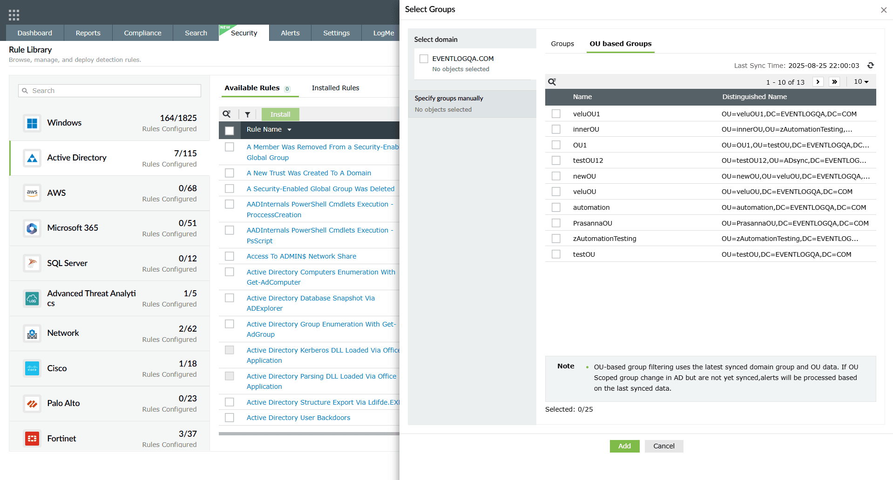Select the Windows rule category icon
Viewport: 893px width, 480px height.
32,123
